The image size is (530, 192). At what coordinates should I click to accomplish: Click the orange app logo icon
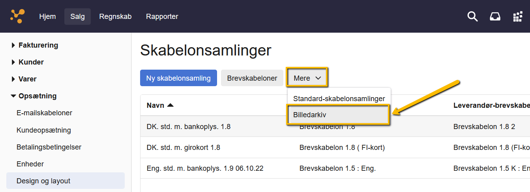(x=17, y=16)
